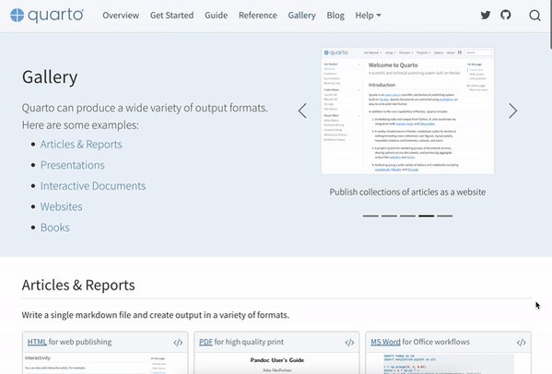This screenshot has height=374, width=552.
Task: Open the HTML format link
Action: [x=37, y=342]
